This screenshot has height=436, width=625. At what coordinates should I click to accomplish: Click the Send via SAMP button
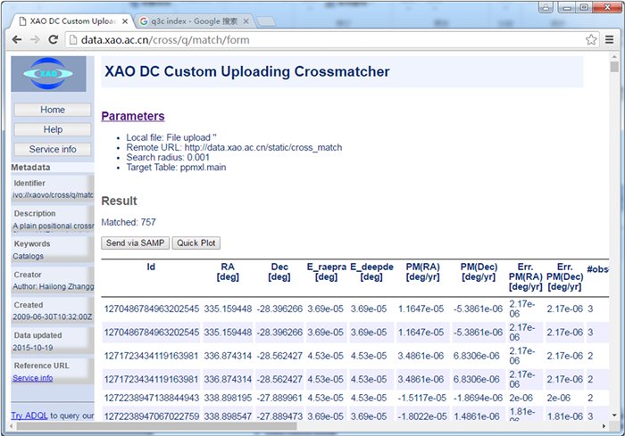135,243
